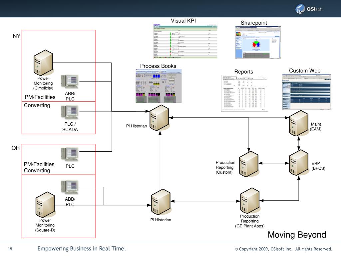Click the "NY" site label

tap(17, 36)
